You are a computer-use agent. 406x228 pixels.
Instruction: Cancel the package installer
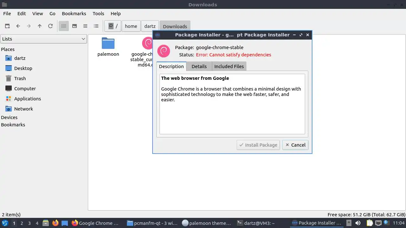click(x=295, y=145)
